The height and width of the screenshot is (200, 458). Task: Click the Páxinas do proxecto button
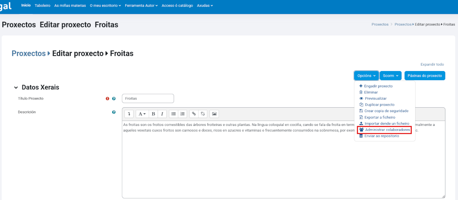tap(424, 76)
